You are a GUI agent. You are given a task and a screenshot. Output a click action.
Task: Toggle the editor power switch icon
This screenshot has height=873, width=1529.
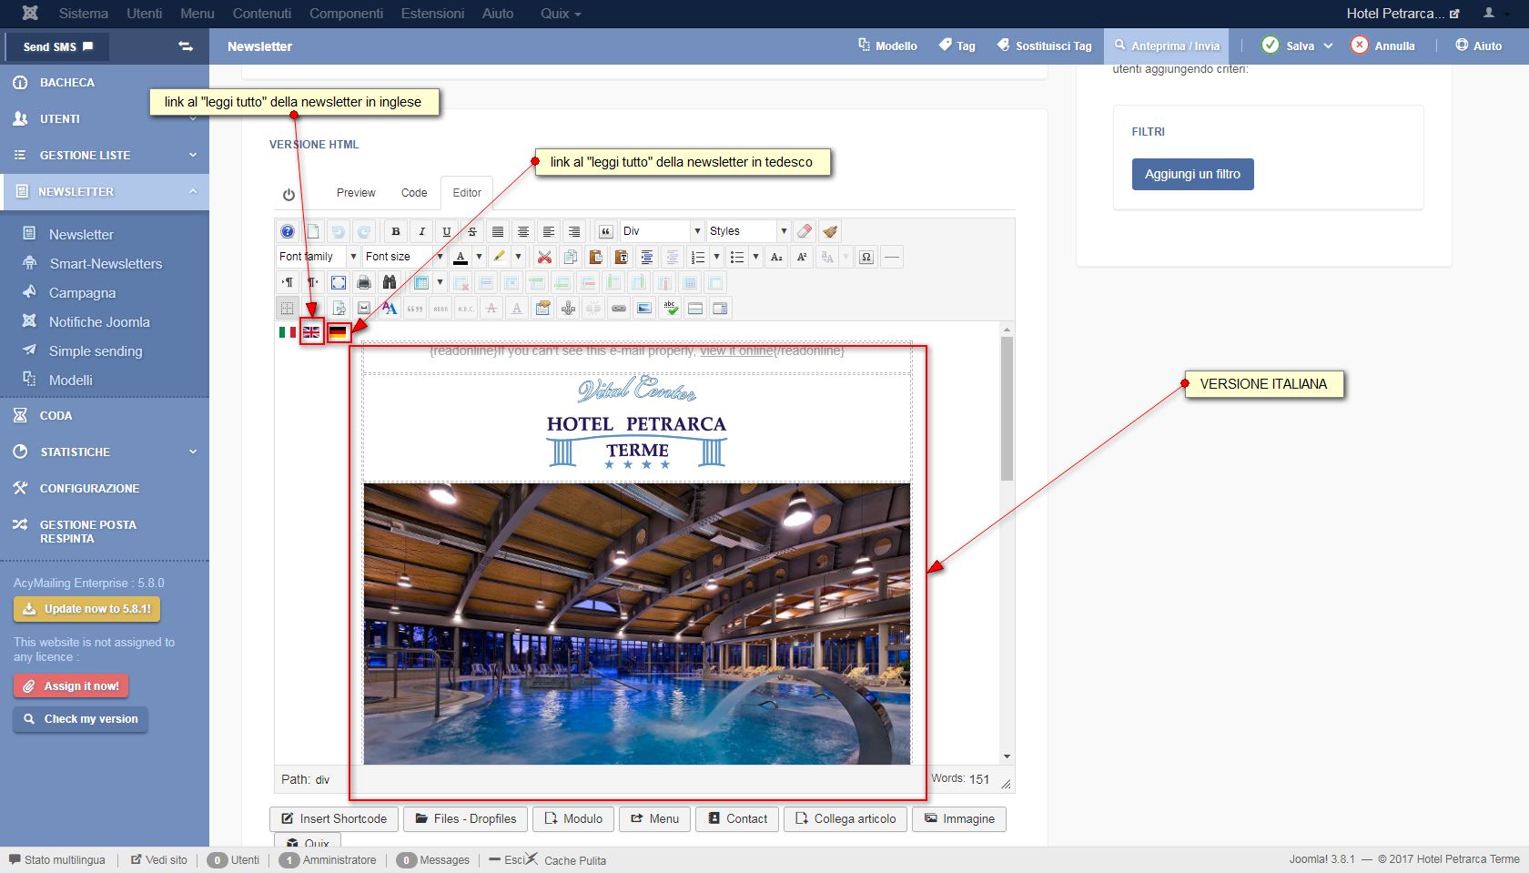point(289,194)
